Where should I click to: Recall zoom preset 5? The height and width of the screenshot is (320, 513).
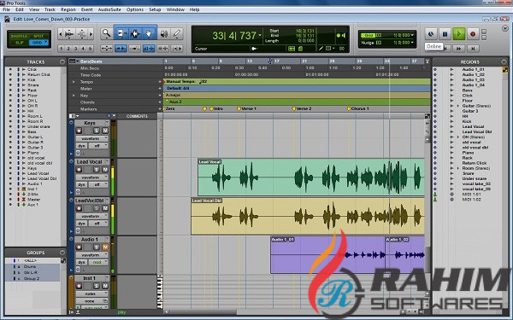90,49
